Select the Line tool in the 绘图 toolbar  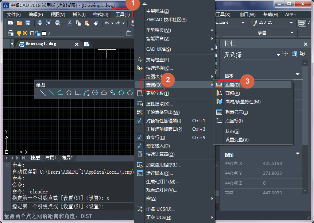coord(42,93)
